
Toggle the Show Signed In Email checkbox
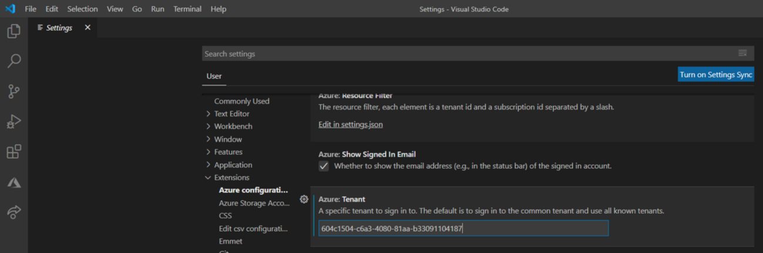(x=324, y=166)
